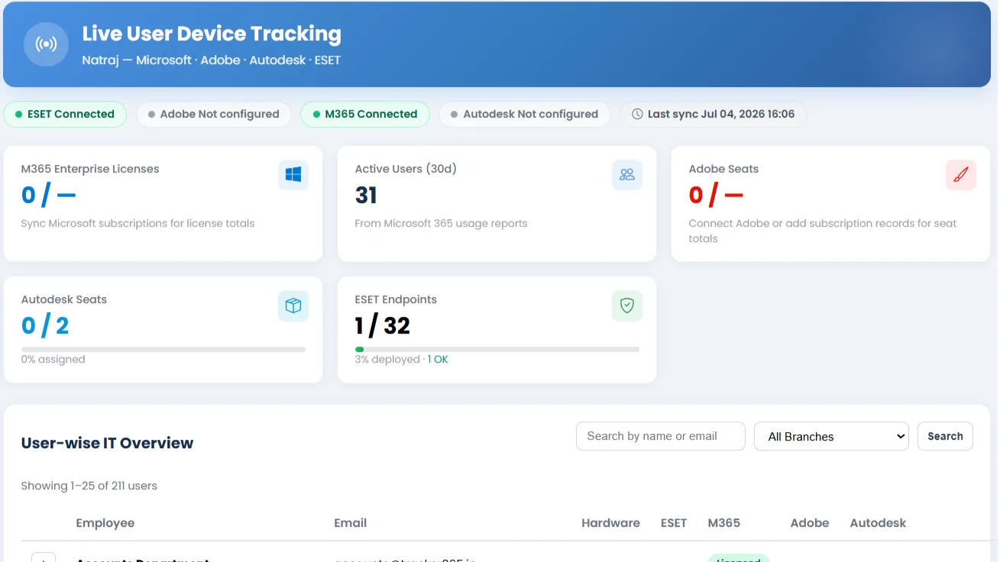Viewport: 1000px width, 562px height.
Task: Click the Employee column header
Action: pyautogui.click(x=105, y=523)
